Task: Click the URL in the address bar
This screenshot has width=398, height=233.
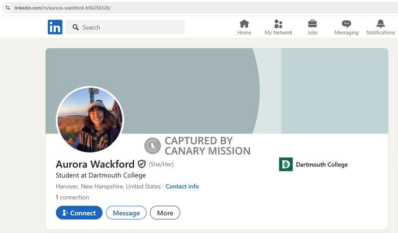Action: (63, 8)
